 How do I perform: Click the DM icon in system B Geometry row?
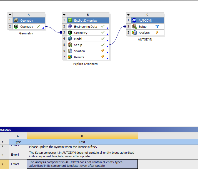pyautogui.click(x=70, y=32)
